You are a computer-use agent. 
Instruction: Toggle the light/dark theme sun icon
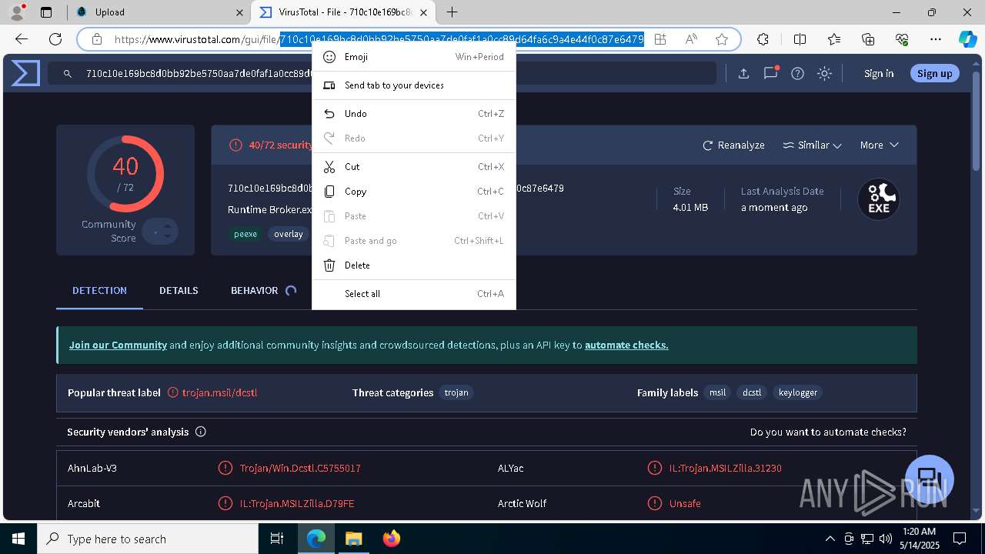tap(824, 74)
